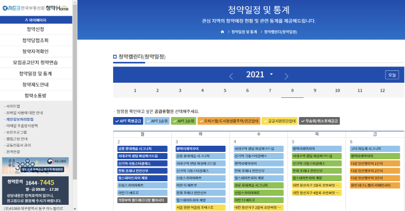The image size is (405, 211).
Task: Select month 1 tab
Action: (135, 91)
